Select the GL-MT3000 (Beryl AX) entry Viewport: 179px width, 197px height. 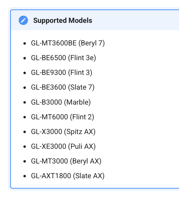[66, 161]
